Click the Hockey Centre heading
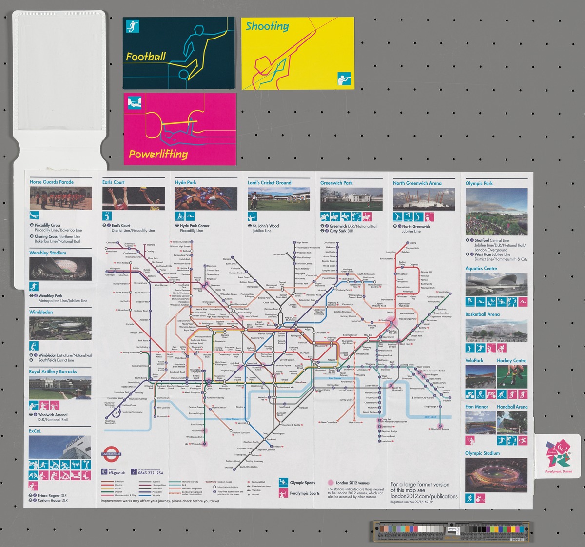585x547 pixels. (512, 360)
